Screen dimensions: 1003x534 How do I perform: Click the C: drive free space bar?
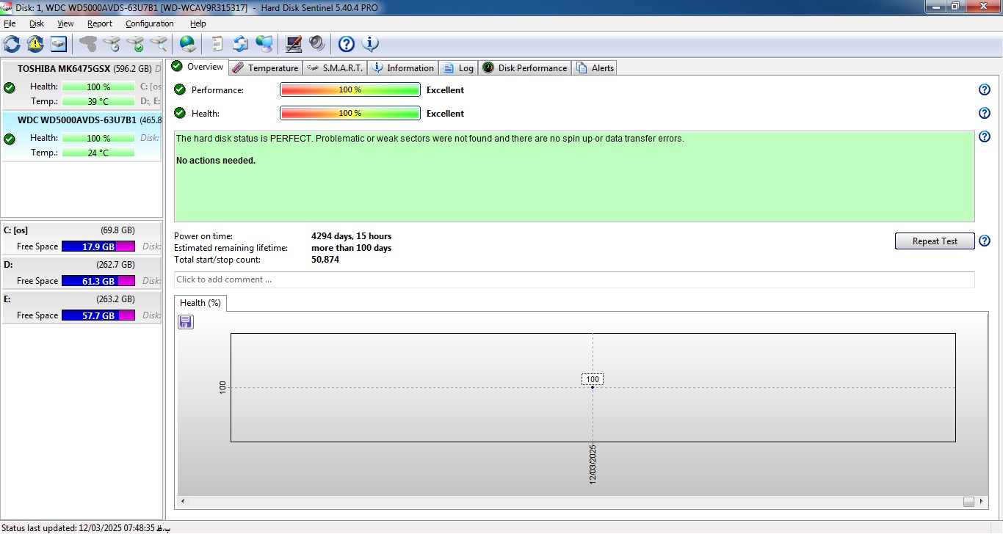click(98, 246)
